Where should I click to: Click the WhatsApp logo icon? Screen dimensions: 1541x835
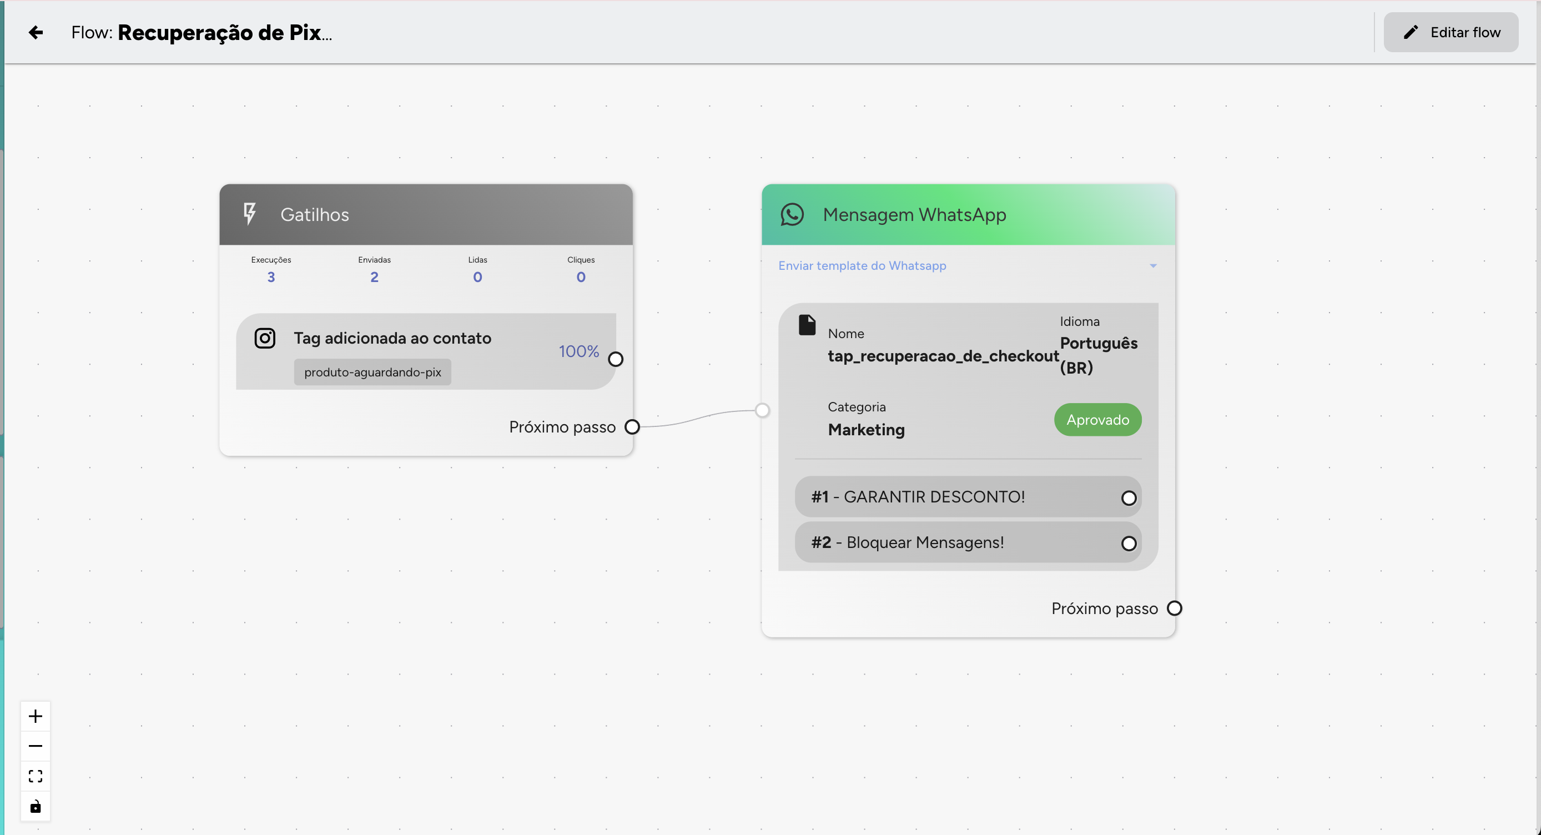(x=792, y=214)
